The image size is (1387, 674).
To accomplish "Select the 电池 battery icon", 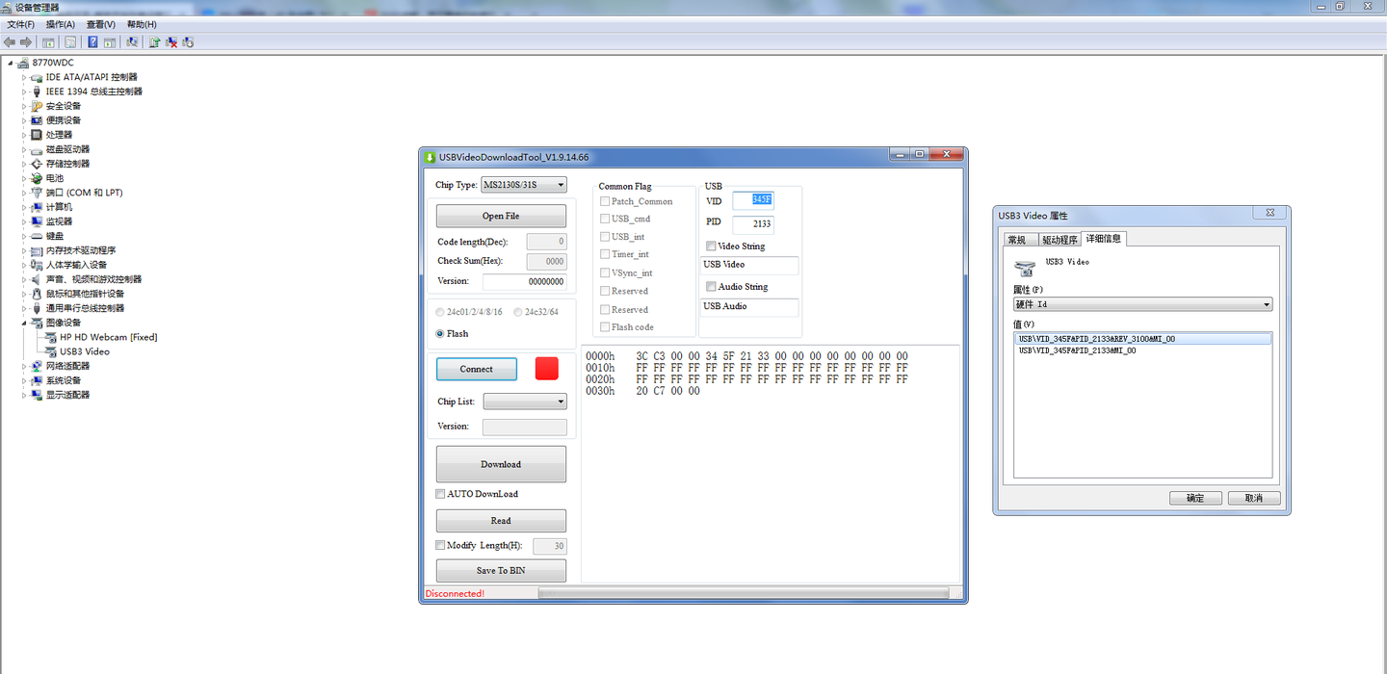I will [x=37, y=178].
